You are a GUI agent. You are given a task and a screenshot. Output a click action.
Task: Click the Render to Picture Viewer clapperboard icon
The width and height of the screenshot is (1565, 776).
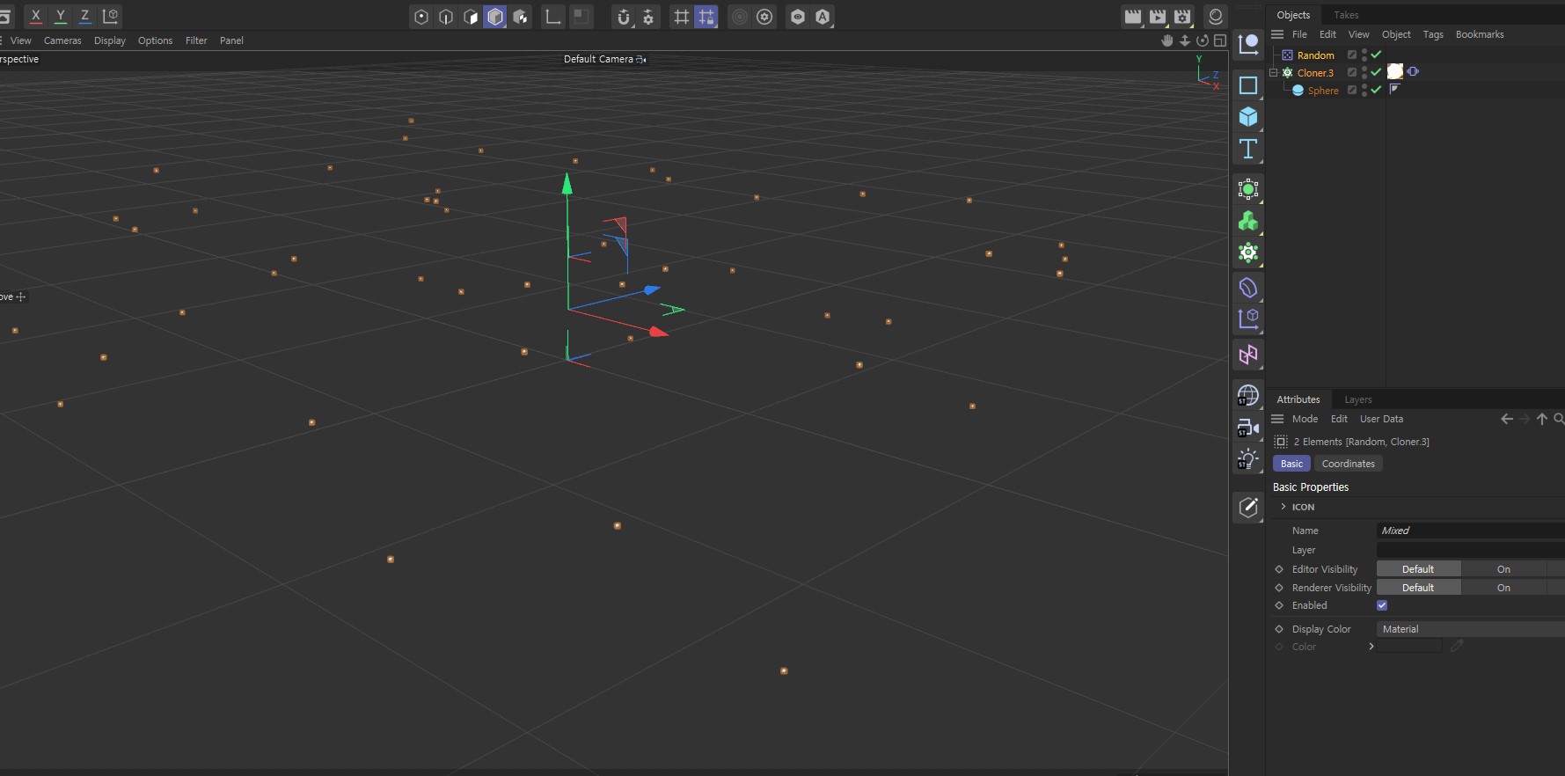[1158, 17]
